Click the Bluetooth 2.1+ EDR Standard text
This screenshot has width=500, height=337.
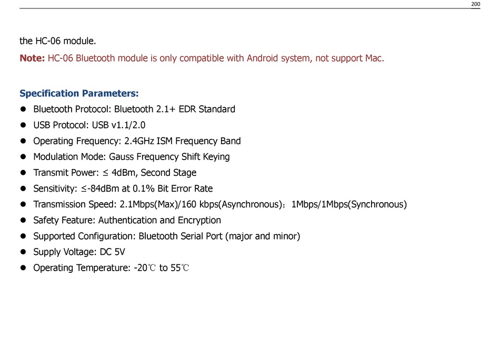[x=175, y=109]
